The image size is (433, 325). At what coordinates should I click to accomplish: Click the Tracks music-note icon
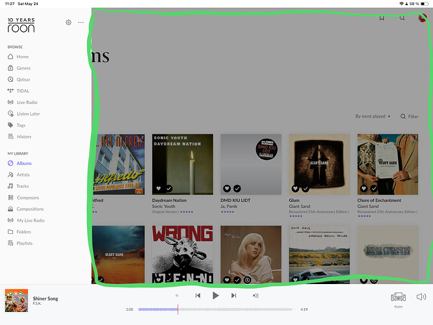[10, 186]
